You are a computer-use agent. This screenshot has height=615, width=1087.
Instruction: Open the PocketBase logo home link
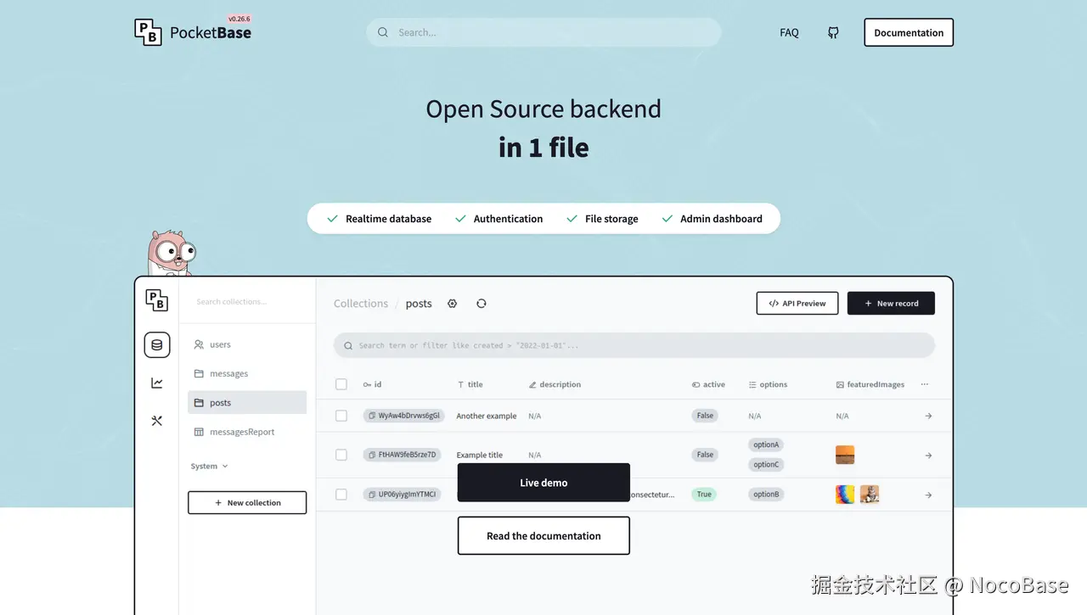click(x=193, y=32)
